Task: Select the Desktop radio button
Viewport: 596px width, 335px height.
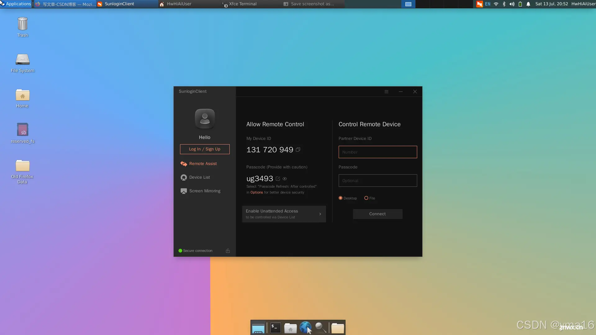Action: coord(341,198)
